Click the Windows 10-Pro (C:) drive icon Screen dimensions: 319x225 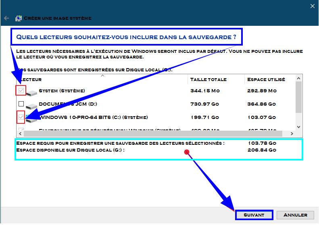point(31,118)
